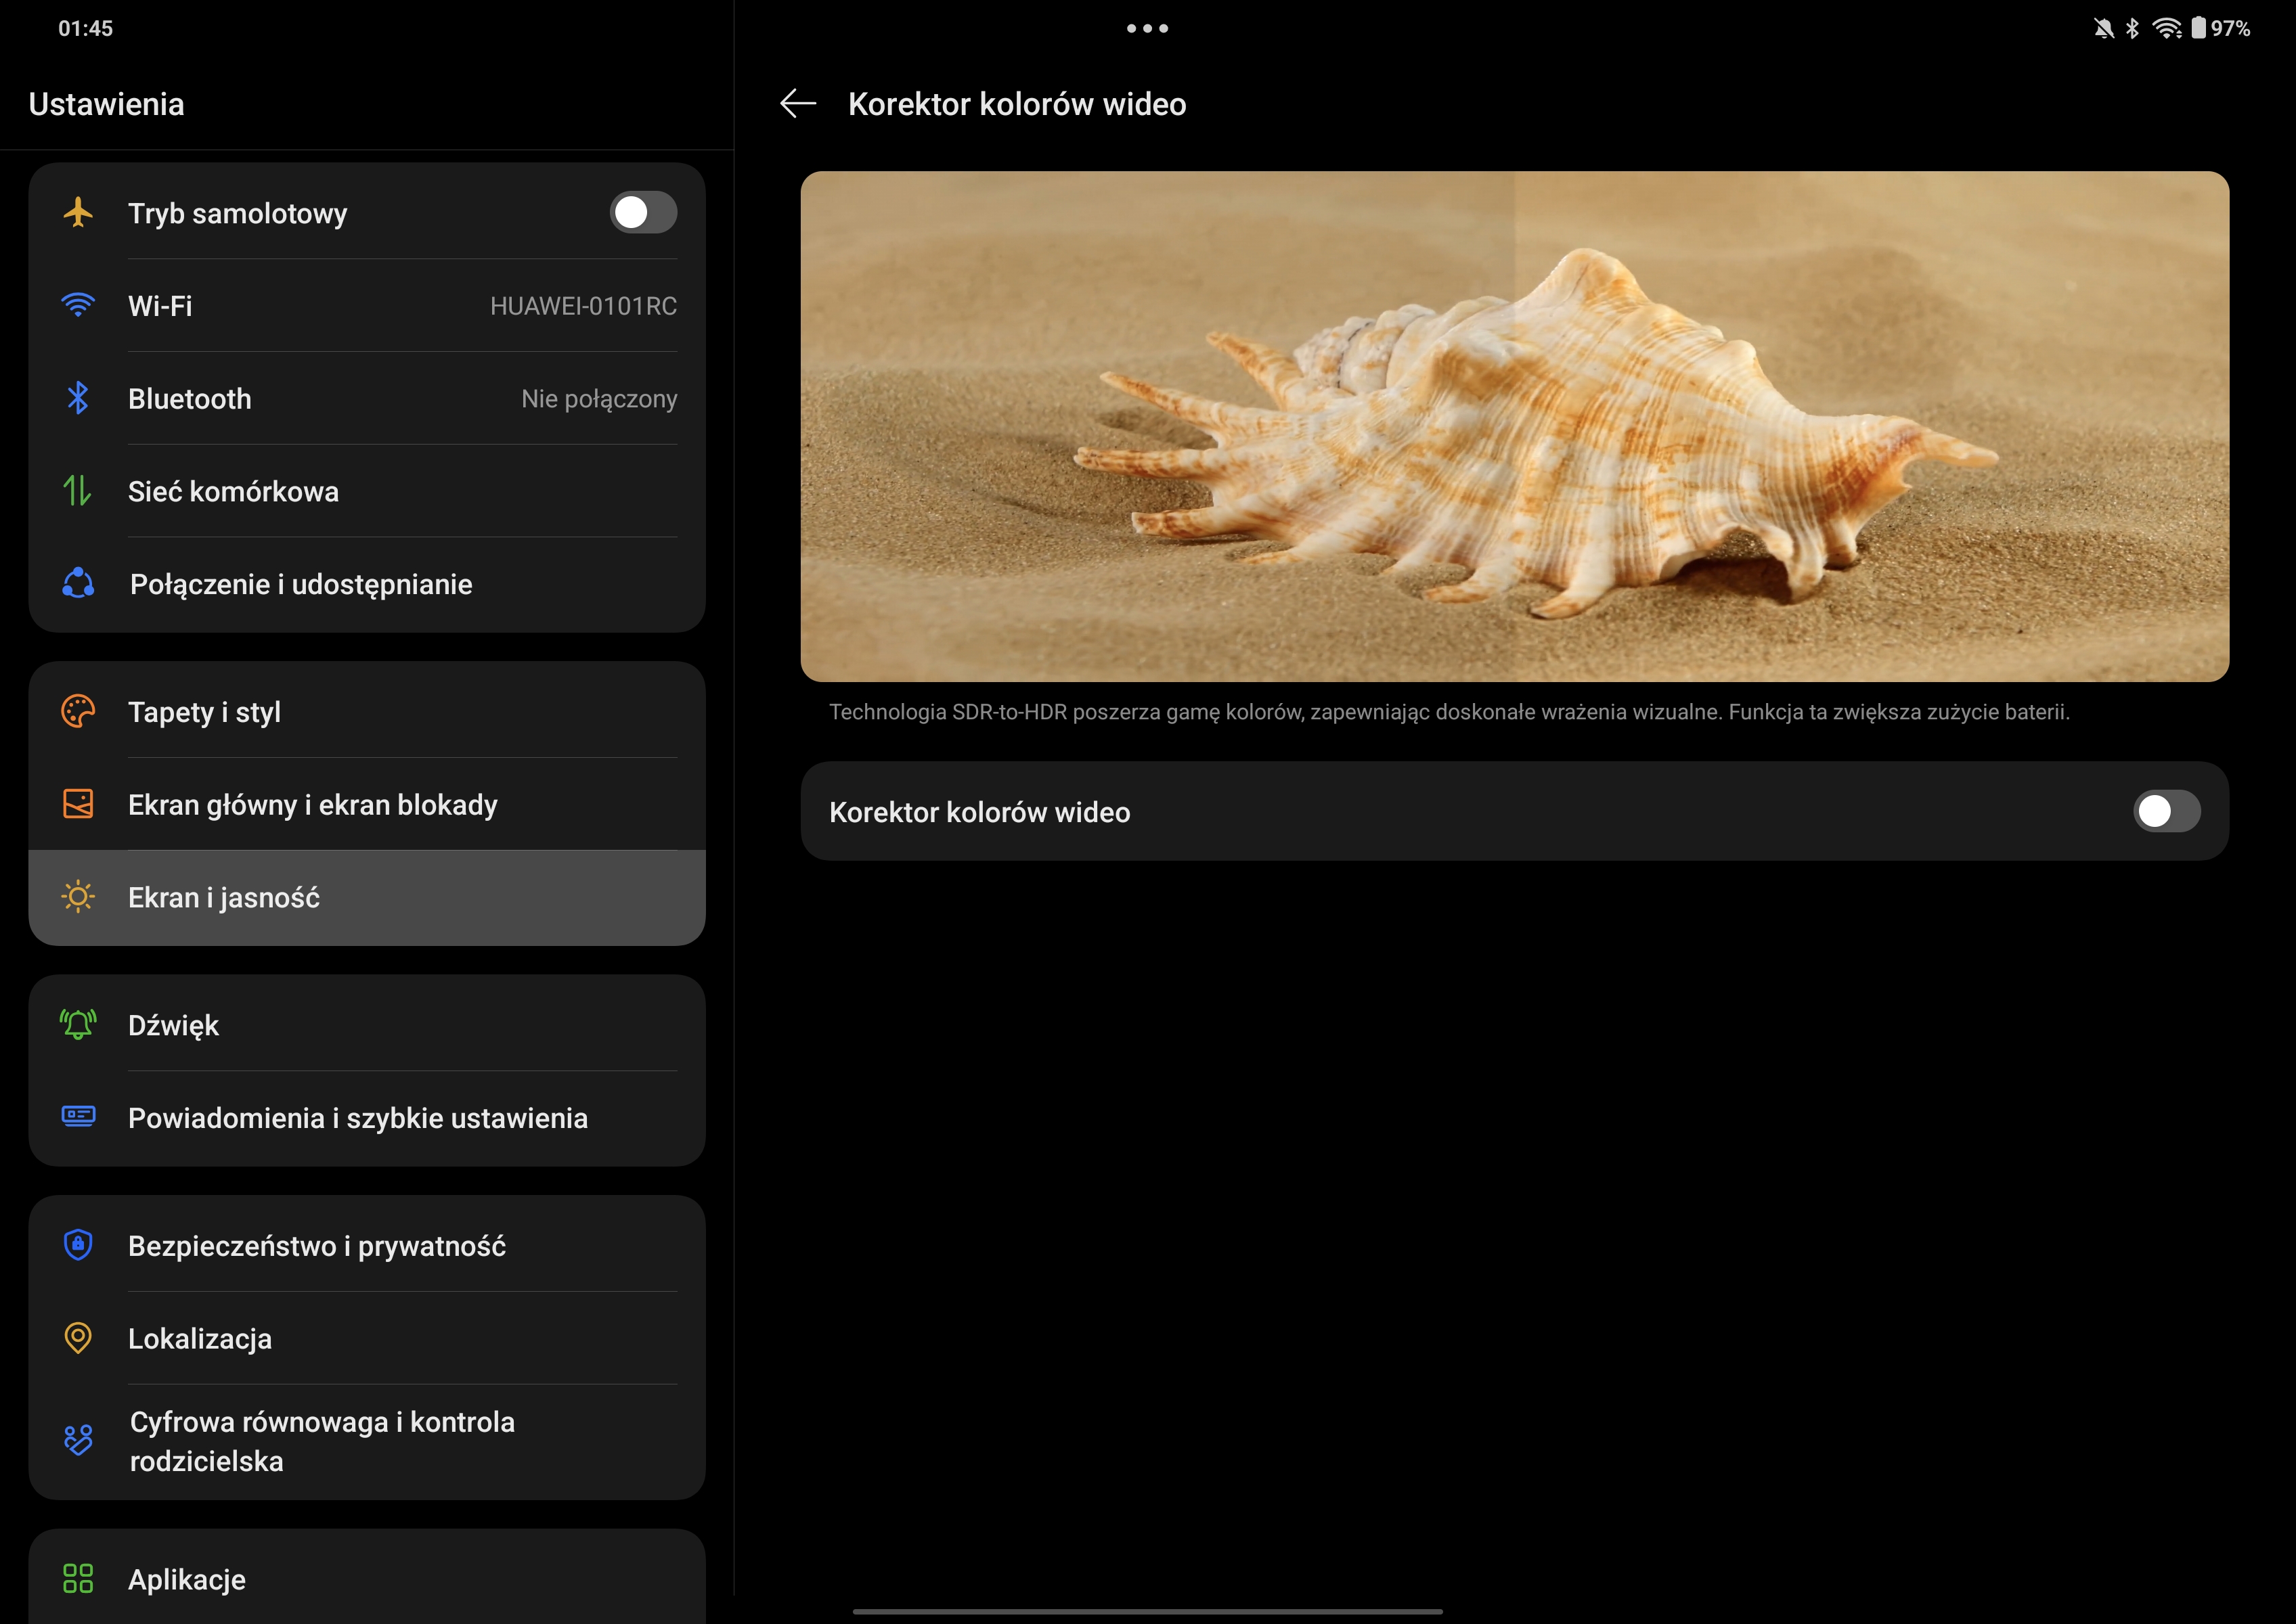Tap the Bluetooth icon in settings list
The height and width of the screenshot is (1624, 2296).
[78, 398]
